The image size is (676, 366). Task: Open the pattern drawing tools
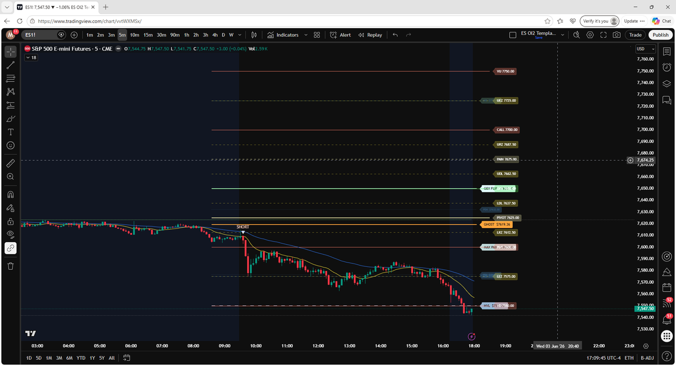11,92
